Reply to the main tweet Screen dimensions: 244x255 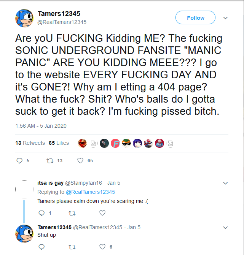pos(20,161)
